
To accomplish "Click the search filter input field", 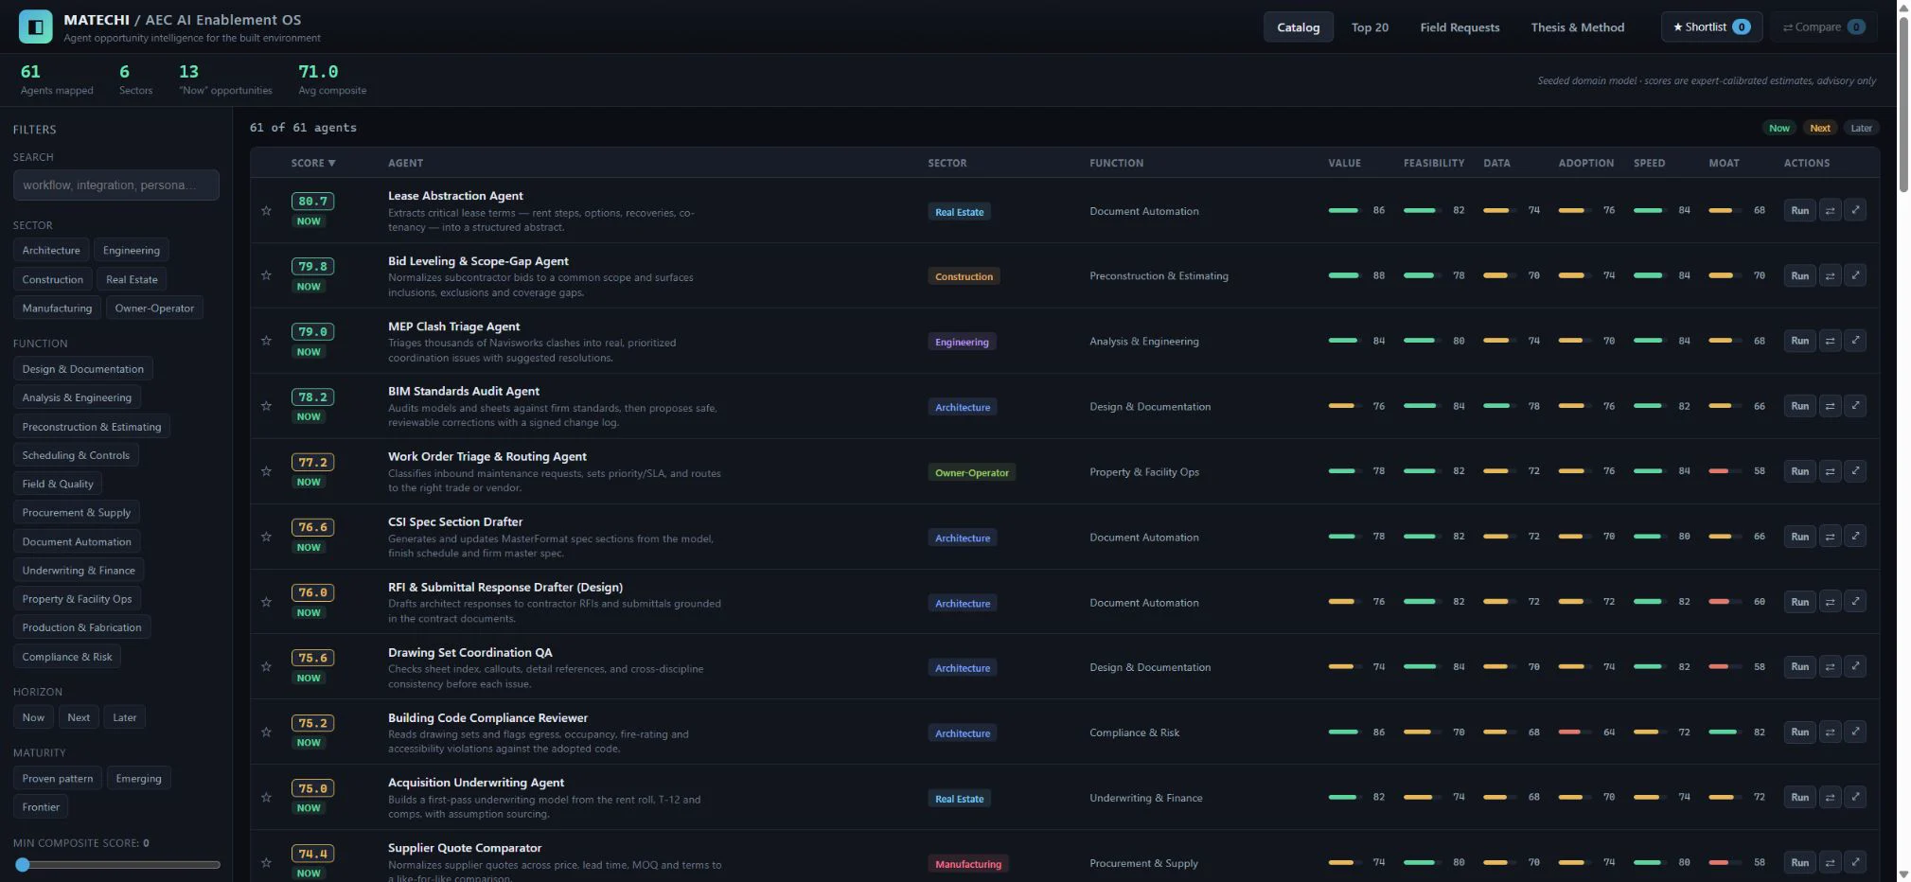I will [x=116, y=185].
